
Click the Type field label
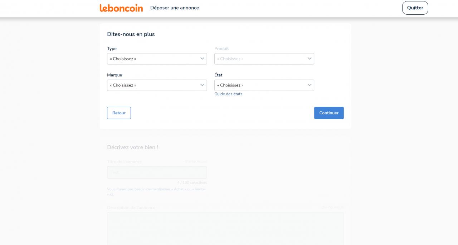tap(112, 49)
